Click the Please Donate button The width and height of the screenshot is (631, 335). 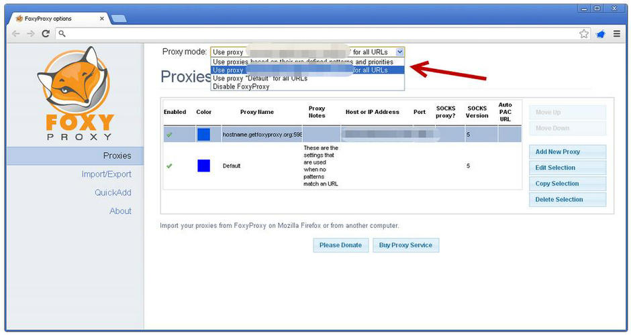click(x=340, y=245)
